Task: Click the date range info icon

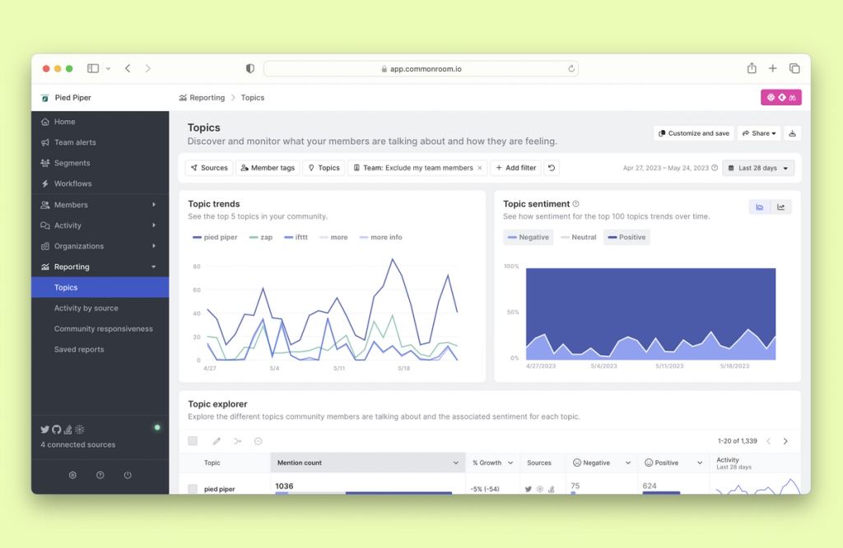Action: (715, 168)
